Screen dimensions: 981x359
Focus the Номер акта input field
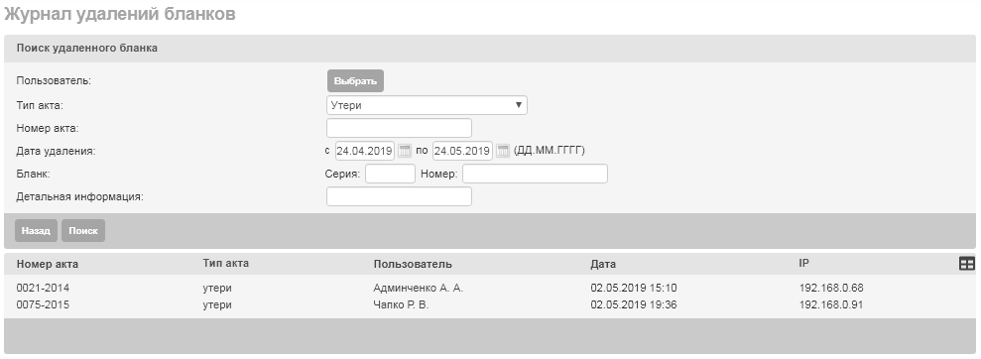click(x=399, y=128)
